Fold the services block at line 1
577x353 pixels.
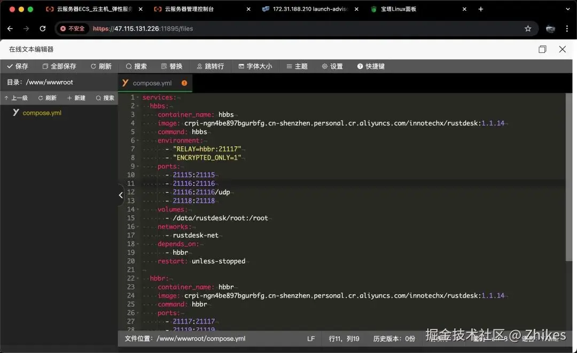coord(138,98)
